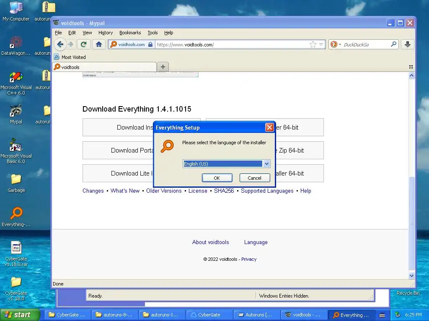The width and height of the screenshot is (429, 321).
Task: Select the voidtools browser tab
Action: click(104, 67)
